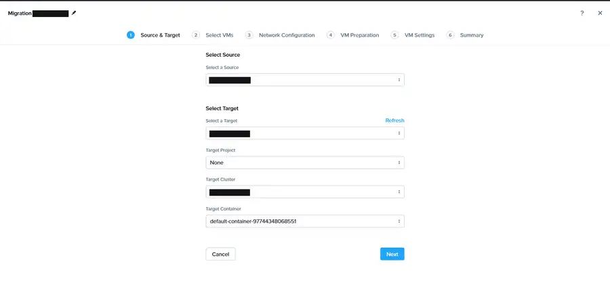610x291 pixels.
Task: Go to step 1 Source & Target
Action: click(x=153, y=35)
